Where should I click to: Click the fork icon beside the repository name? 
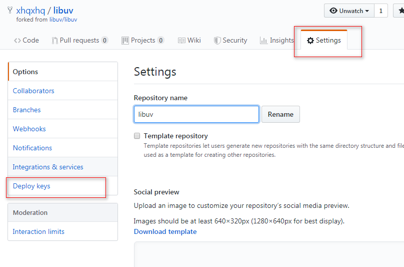click(10, 10)
